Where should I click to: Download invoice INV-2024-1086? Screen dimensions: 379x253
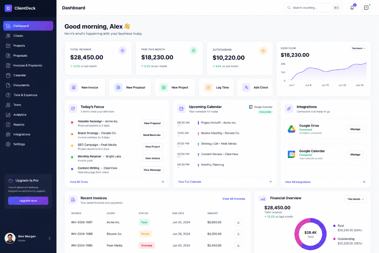coord(238,234)
